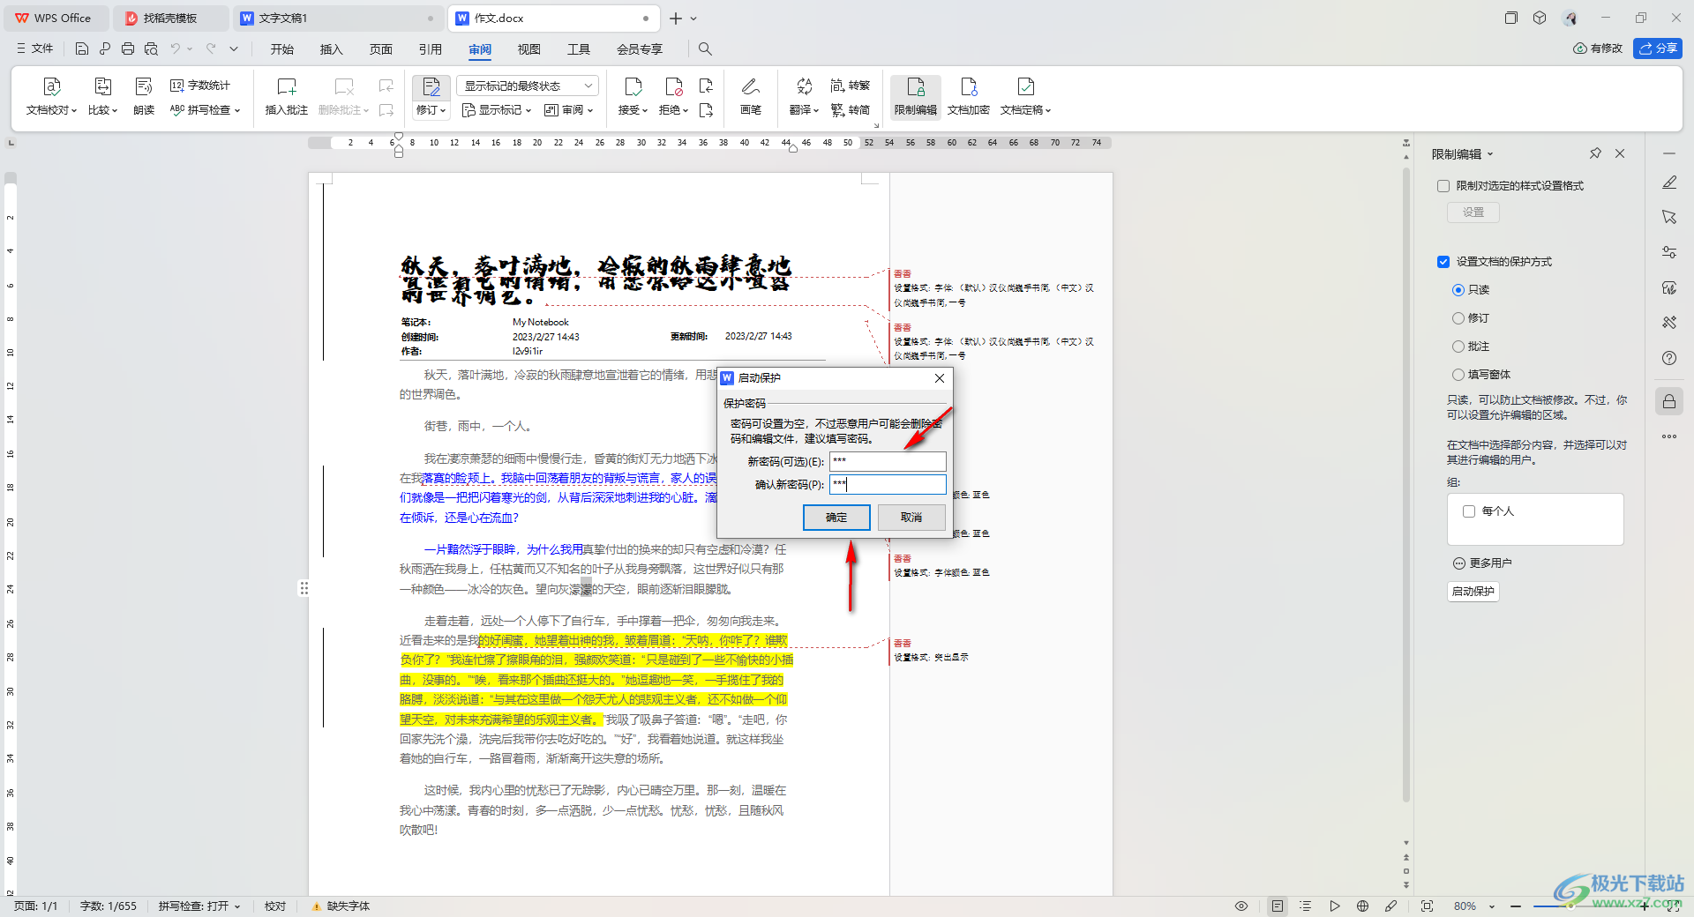Select the 只读 radio option
Viewport: 1694px width, 917px height.
1458,290
